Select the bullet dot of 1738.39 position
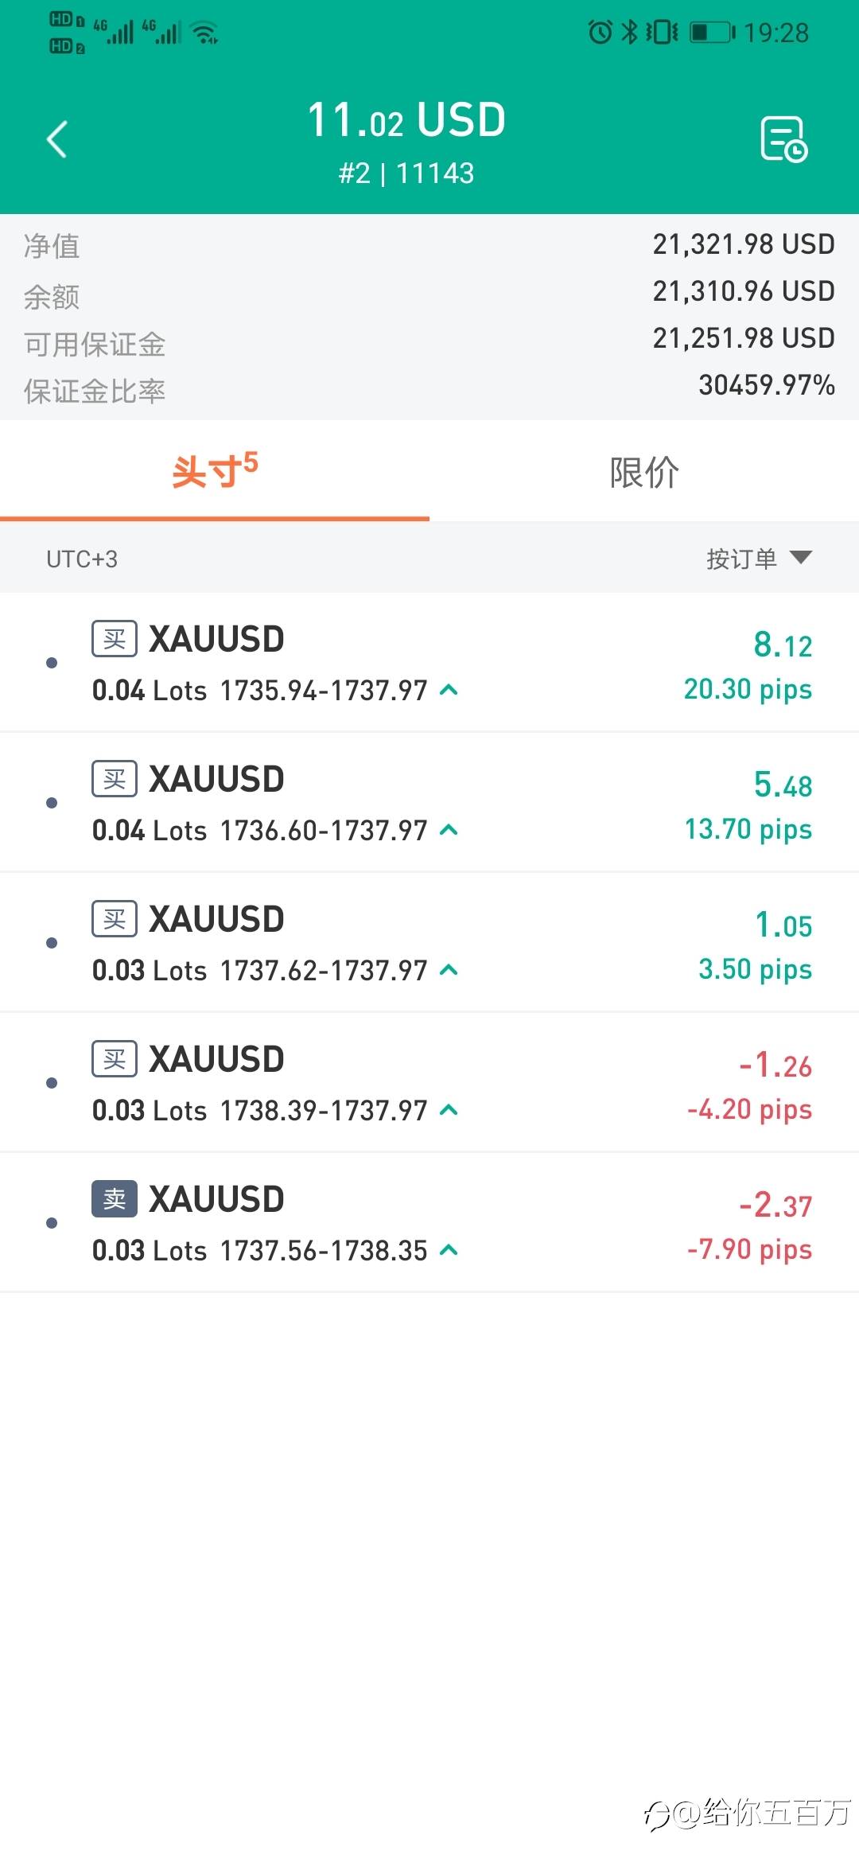The width and height of the screenshot is (859, 1862). coord(52,1083)
